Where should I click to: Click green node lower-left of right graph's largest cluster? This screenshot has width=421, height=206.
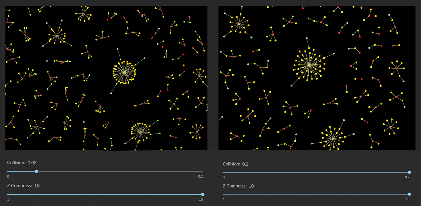(x=292, y=86)
